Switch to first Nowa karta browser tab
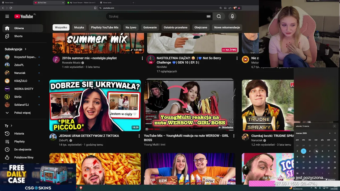 coord(16,3)
